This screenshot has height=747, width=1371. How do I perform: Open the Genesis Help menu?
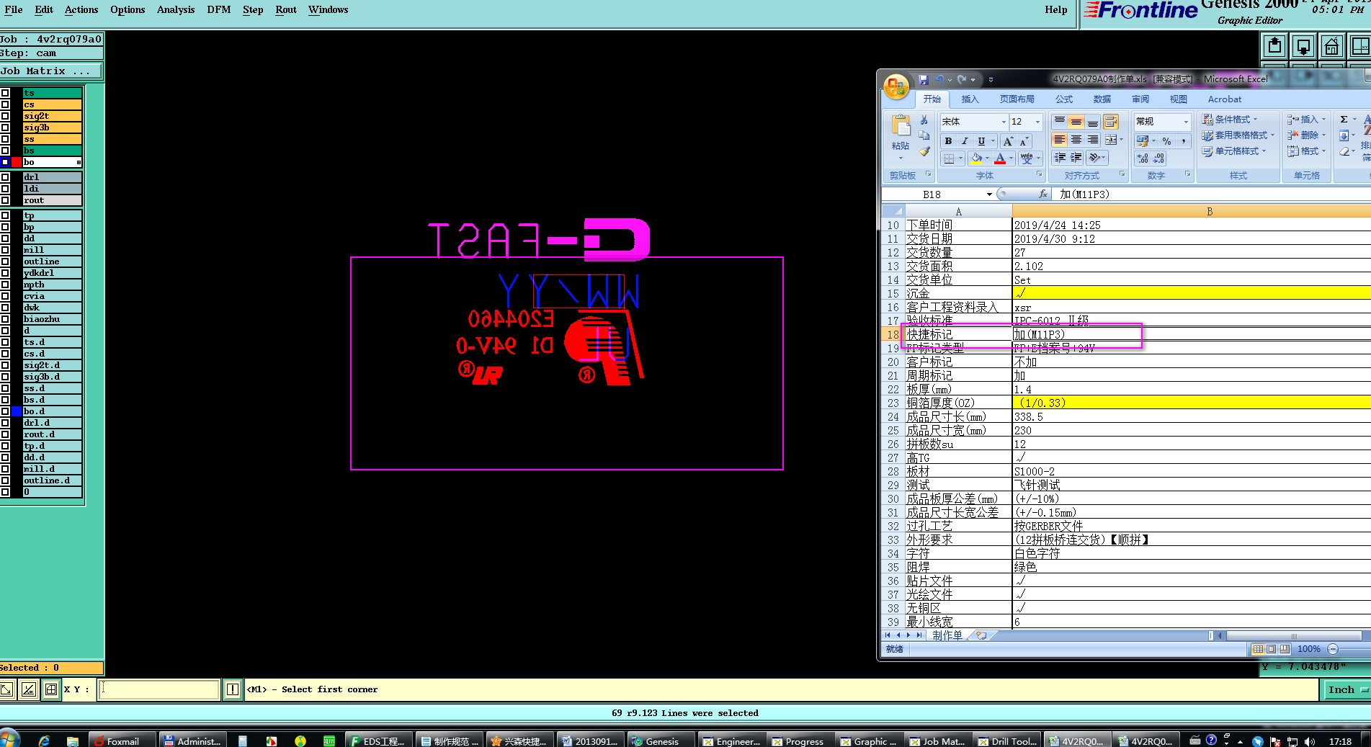point(1056,9)
